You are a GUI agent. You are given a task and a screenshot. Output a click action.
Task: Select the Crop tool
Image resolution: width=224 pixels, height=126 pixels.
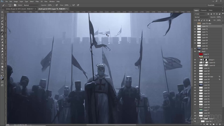[x=2, y=24]
